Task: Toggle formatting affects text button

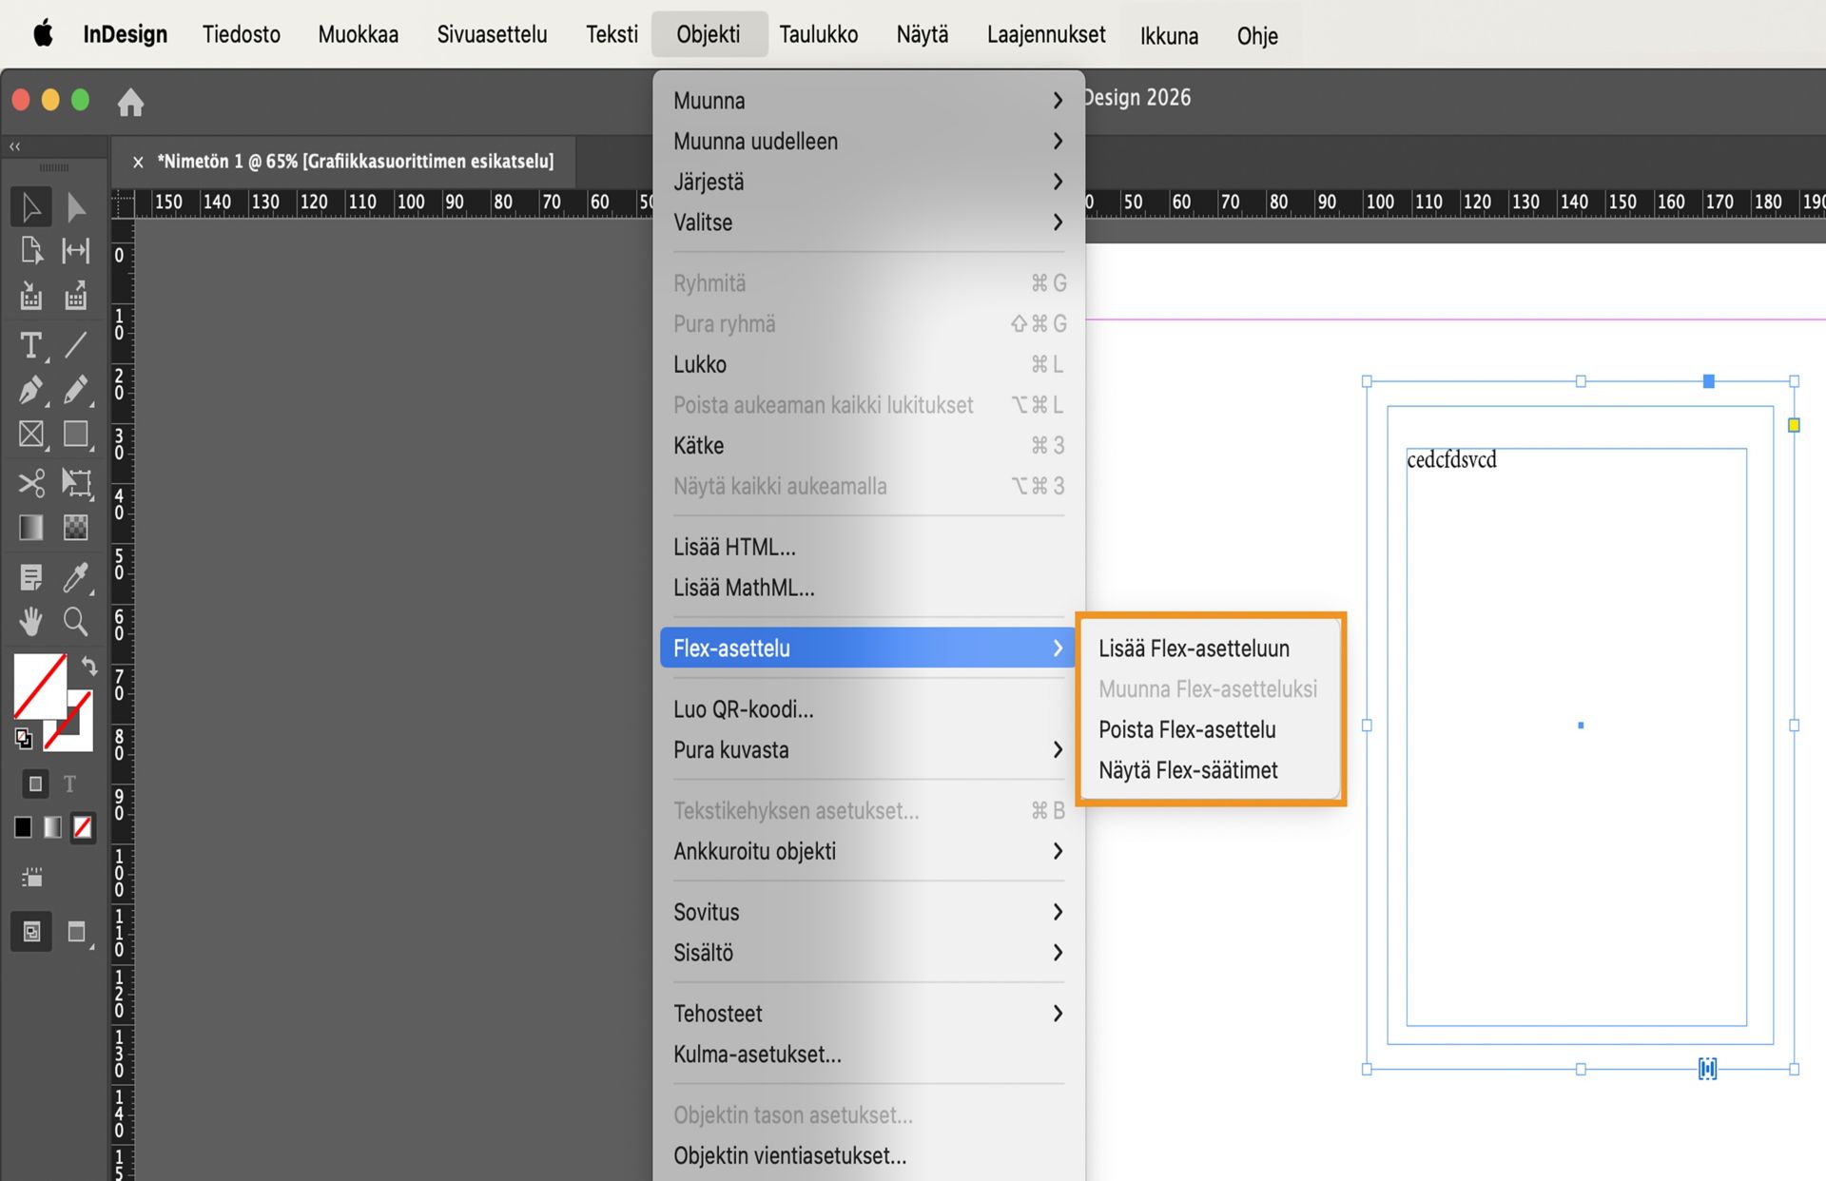Action: 69,784
